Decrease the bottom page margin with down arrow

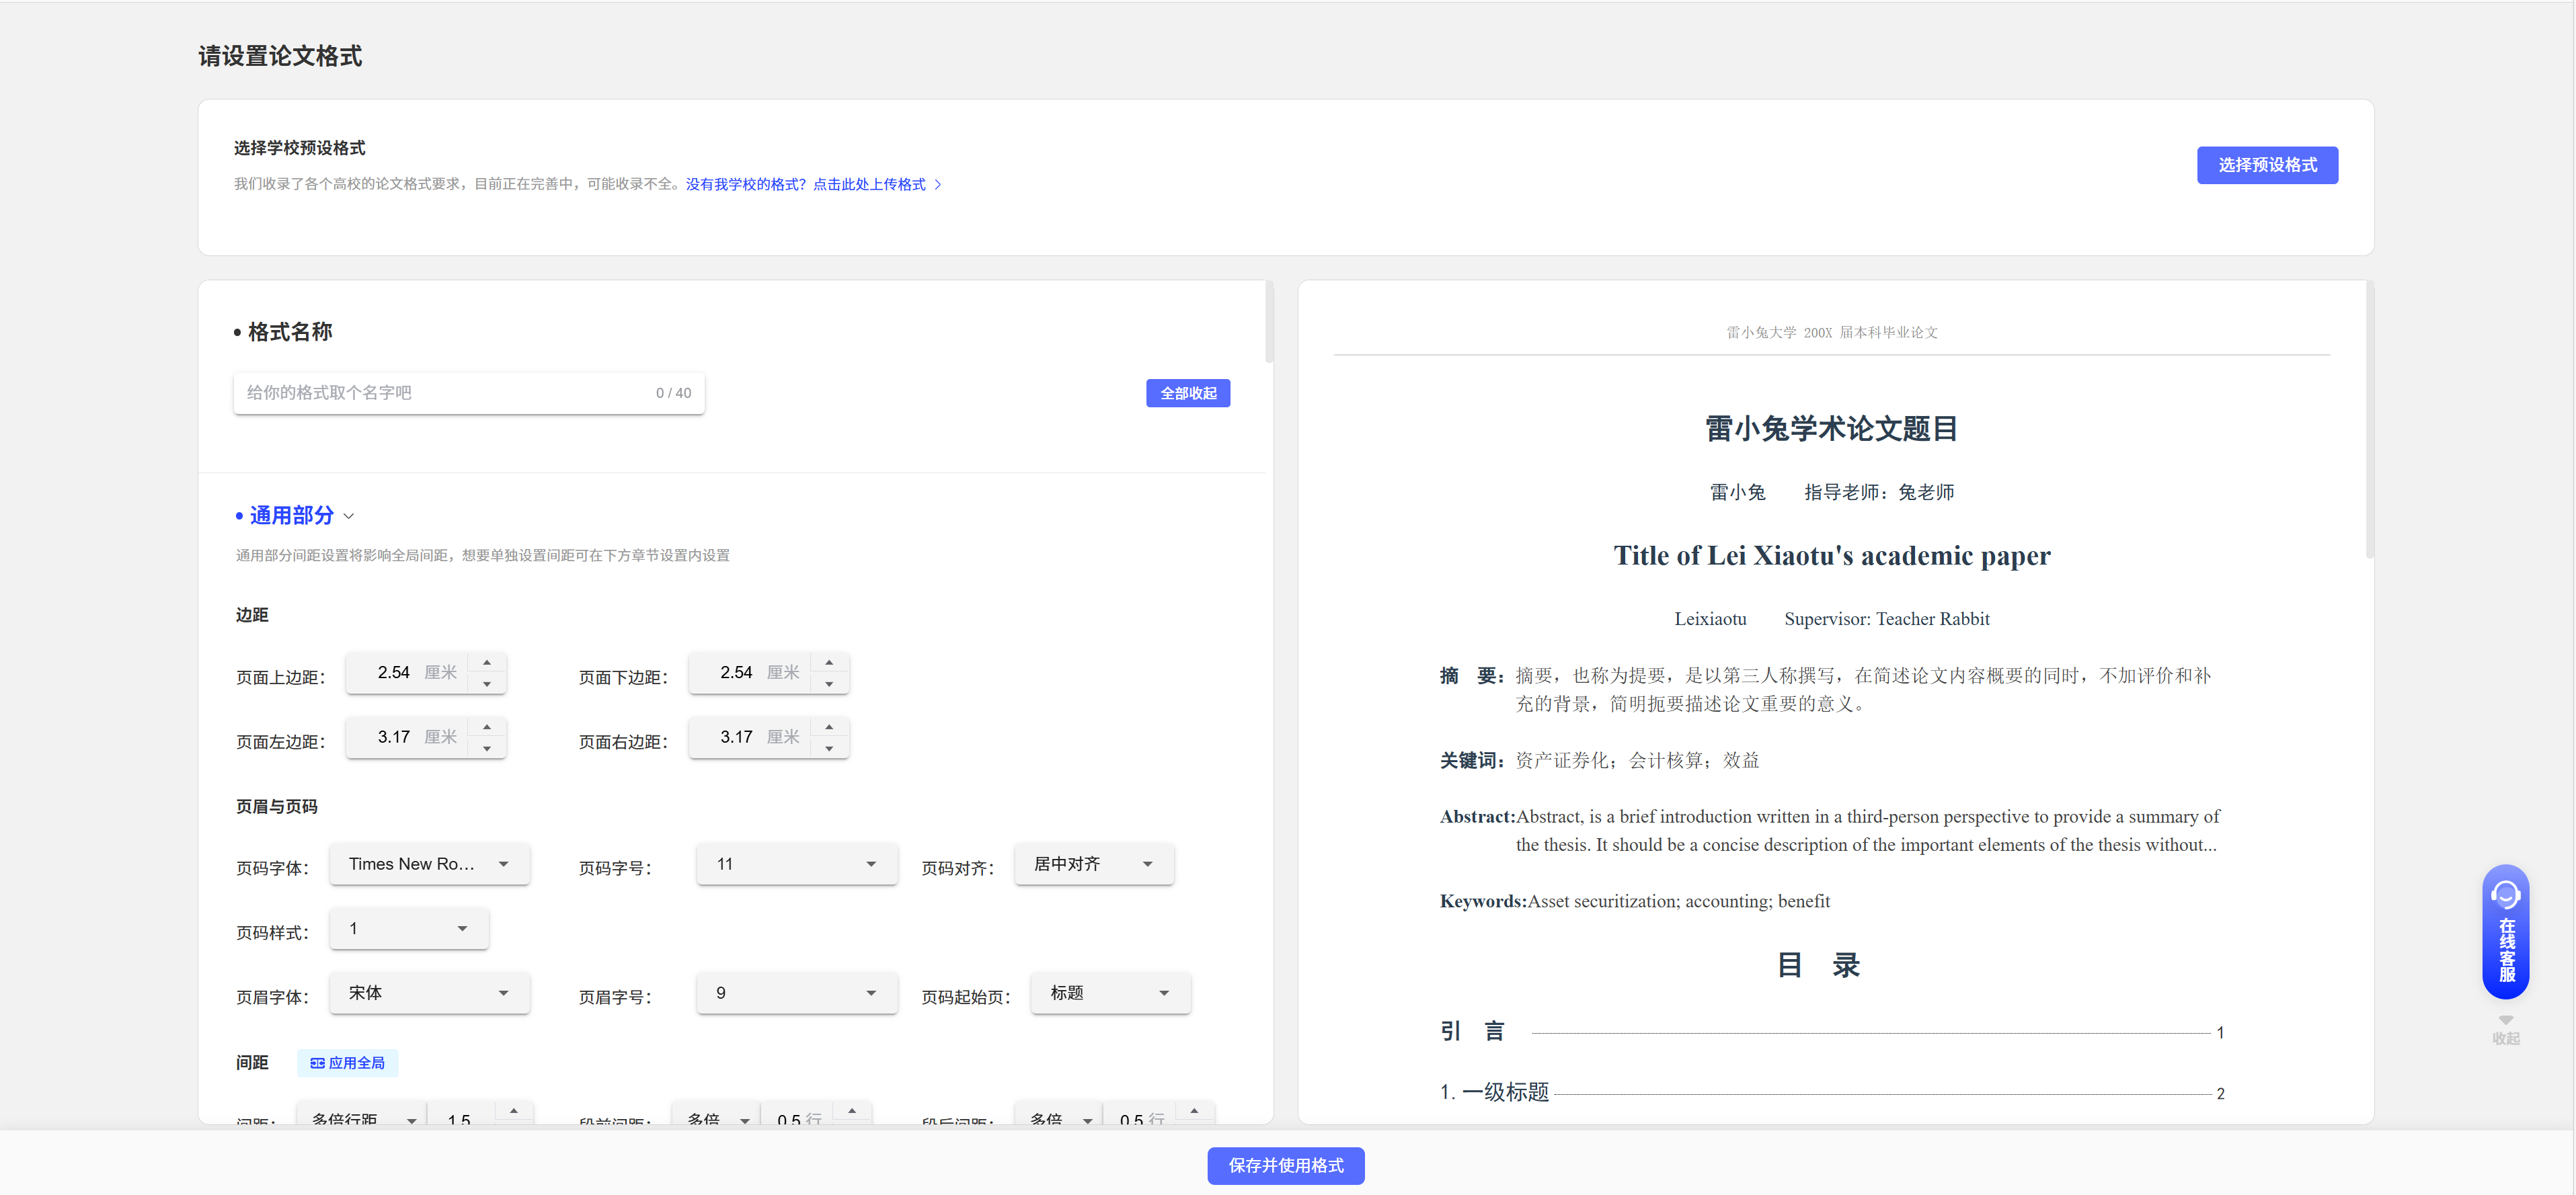point(829,684)
